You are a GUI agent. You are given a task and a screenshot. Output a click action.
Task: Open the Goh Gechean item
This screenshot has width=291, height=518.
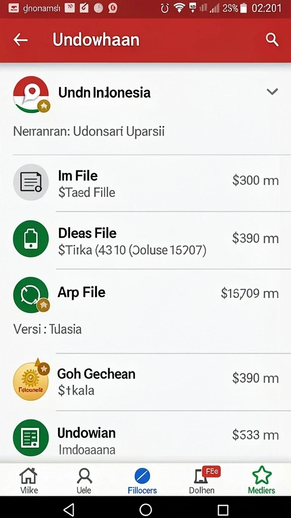[145, 382]
